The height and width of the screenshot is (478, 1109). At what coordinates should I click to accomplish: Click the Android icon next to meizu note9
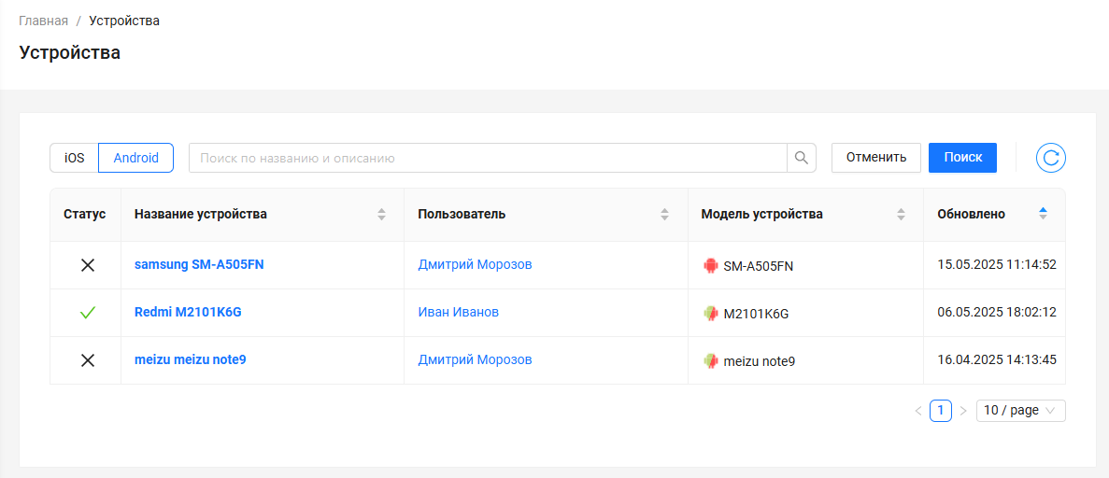[x=710, y=361]
